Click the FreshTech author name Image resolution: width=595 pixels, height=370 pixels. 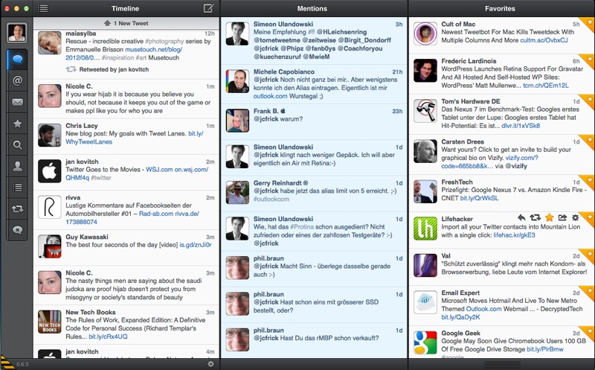pos(457,182)
